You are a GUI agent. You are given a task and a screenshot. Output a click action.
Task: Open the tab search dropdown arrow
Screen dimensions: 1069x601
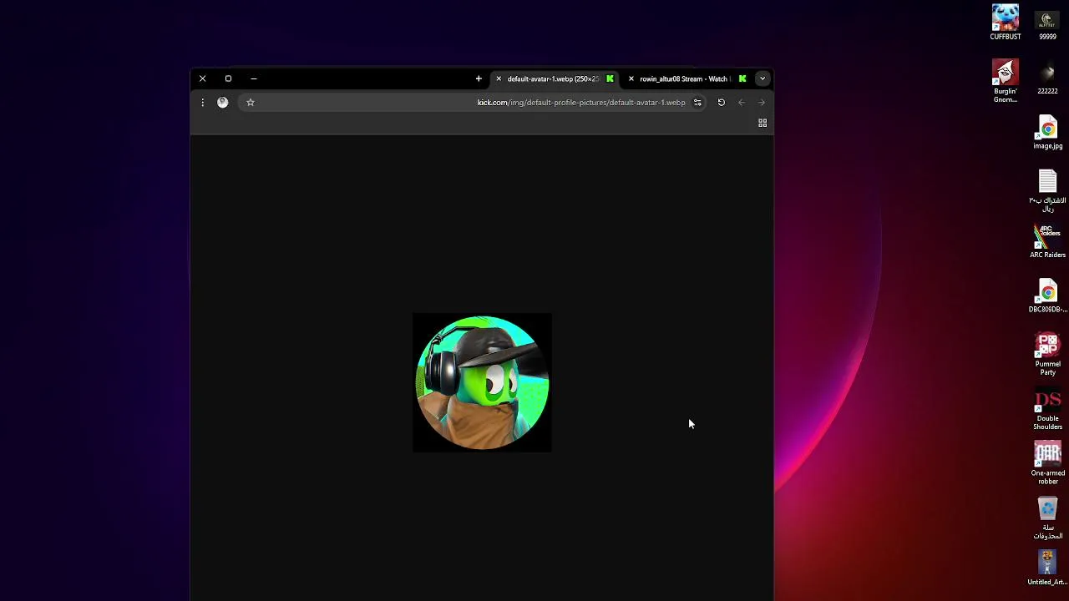coord(762,78)
